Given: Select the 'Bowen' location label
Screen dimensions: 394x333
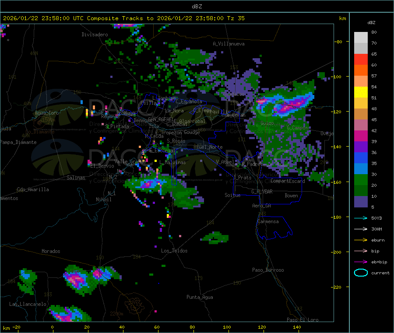Looking at the screenshot, I should coord(291,195).
